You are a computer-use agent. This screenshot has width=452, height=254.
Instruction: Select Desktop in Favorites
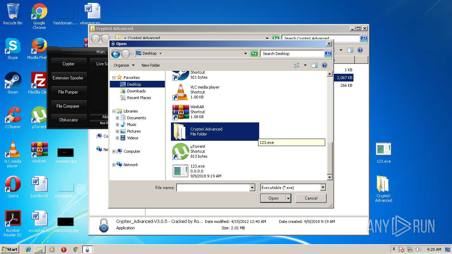click(137, 84)
